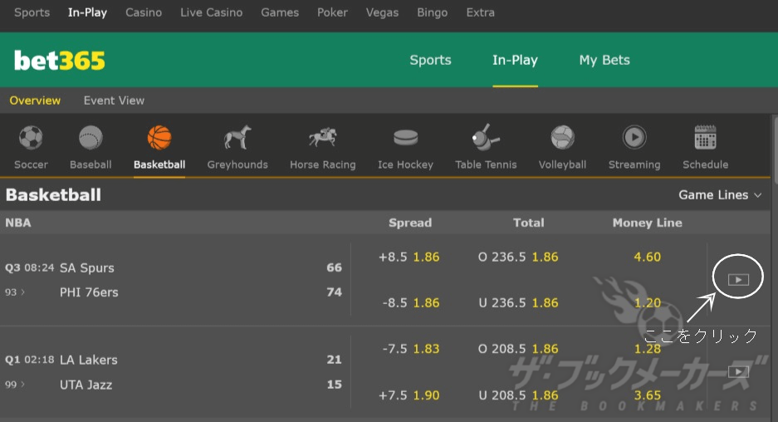The image size is (778, 422).
Task: Select the Horse Racing icon
Action: [x=322, y=138]
